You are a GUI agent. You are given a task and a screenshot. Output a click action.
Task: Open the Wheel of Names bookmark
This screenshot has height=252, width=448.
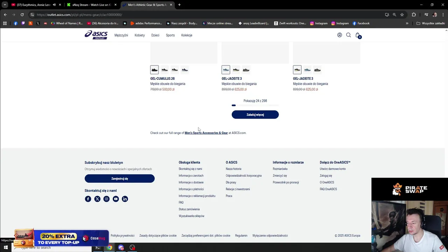click(x=66, y=23)
